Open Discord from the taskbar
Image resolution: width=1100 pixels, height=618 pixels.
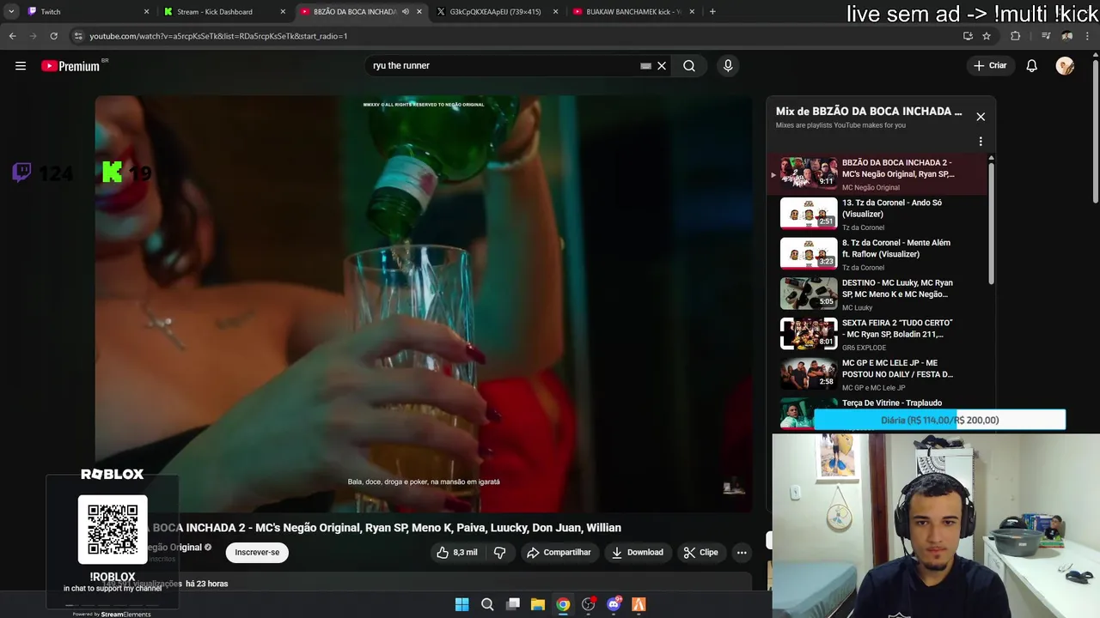coord(614,604)
